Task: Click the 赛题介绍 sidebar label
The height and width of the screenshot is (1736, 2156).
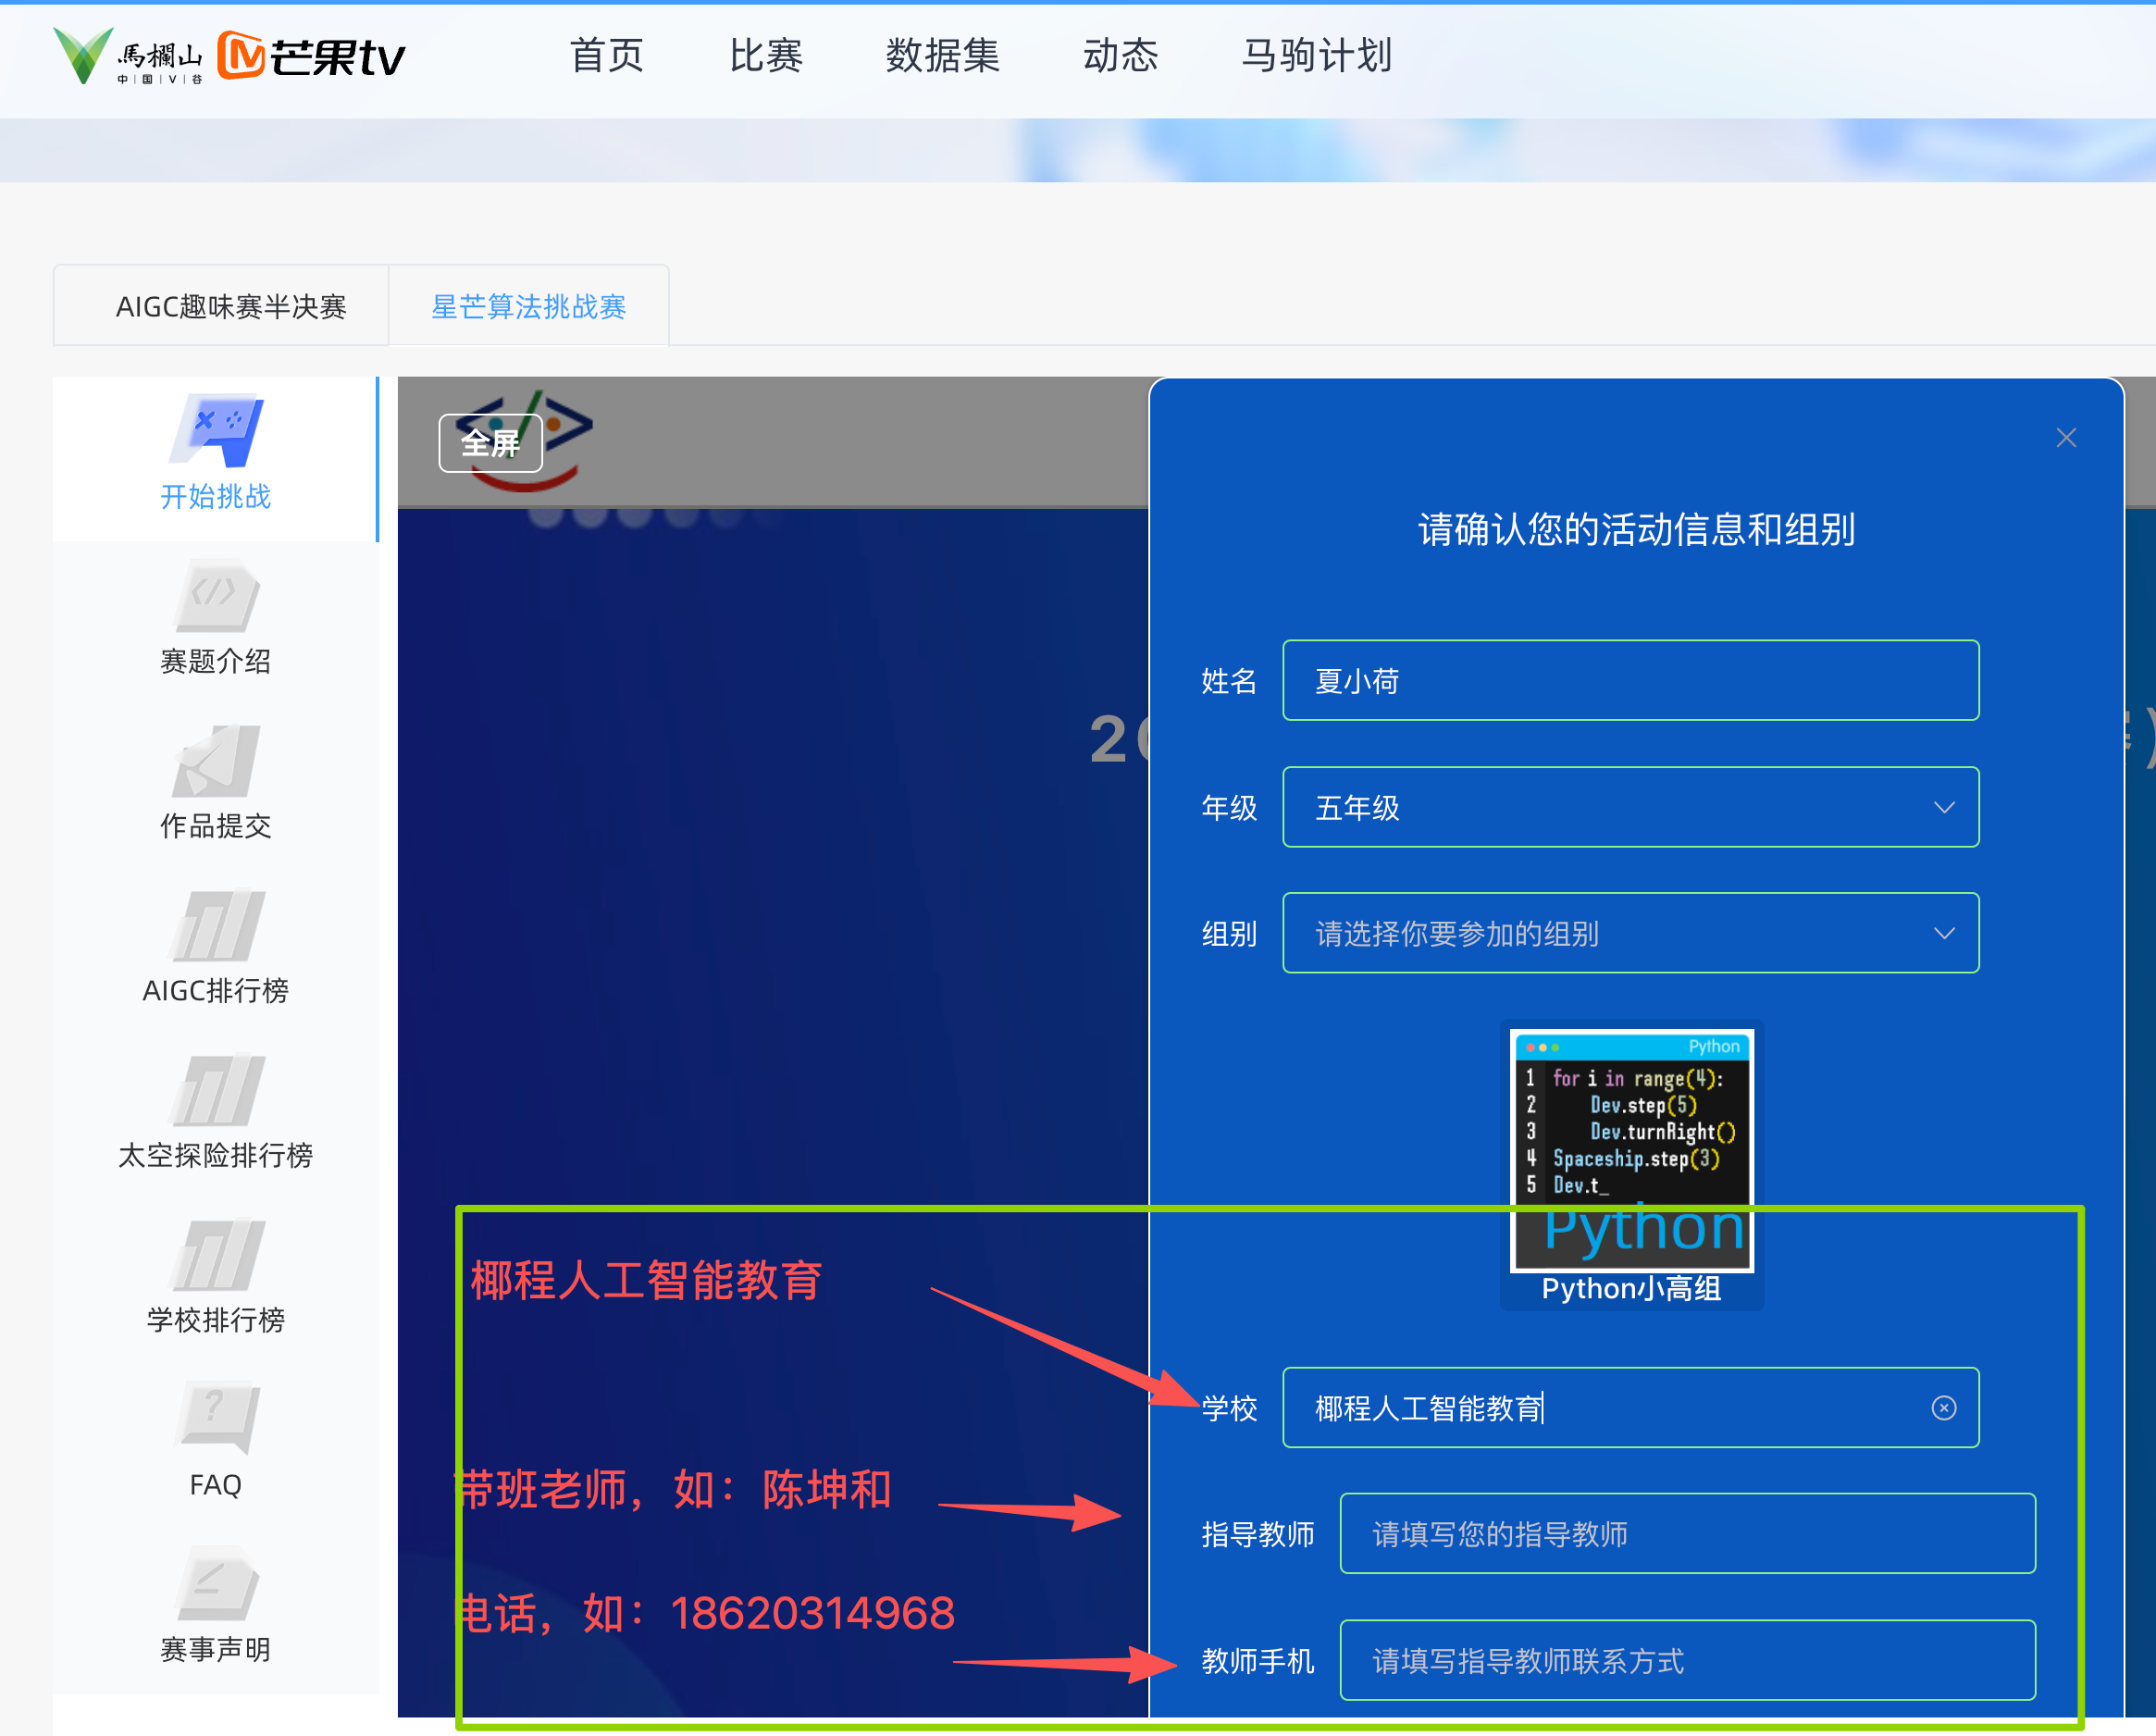Action: (216, 662)
